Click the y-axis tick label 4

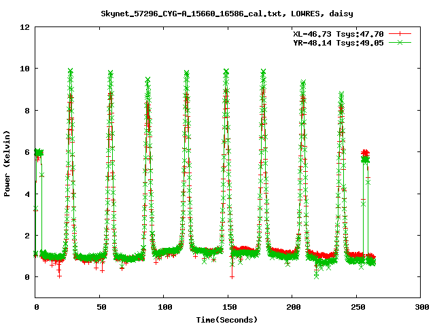pyautogui.click(x=27, y=194)
